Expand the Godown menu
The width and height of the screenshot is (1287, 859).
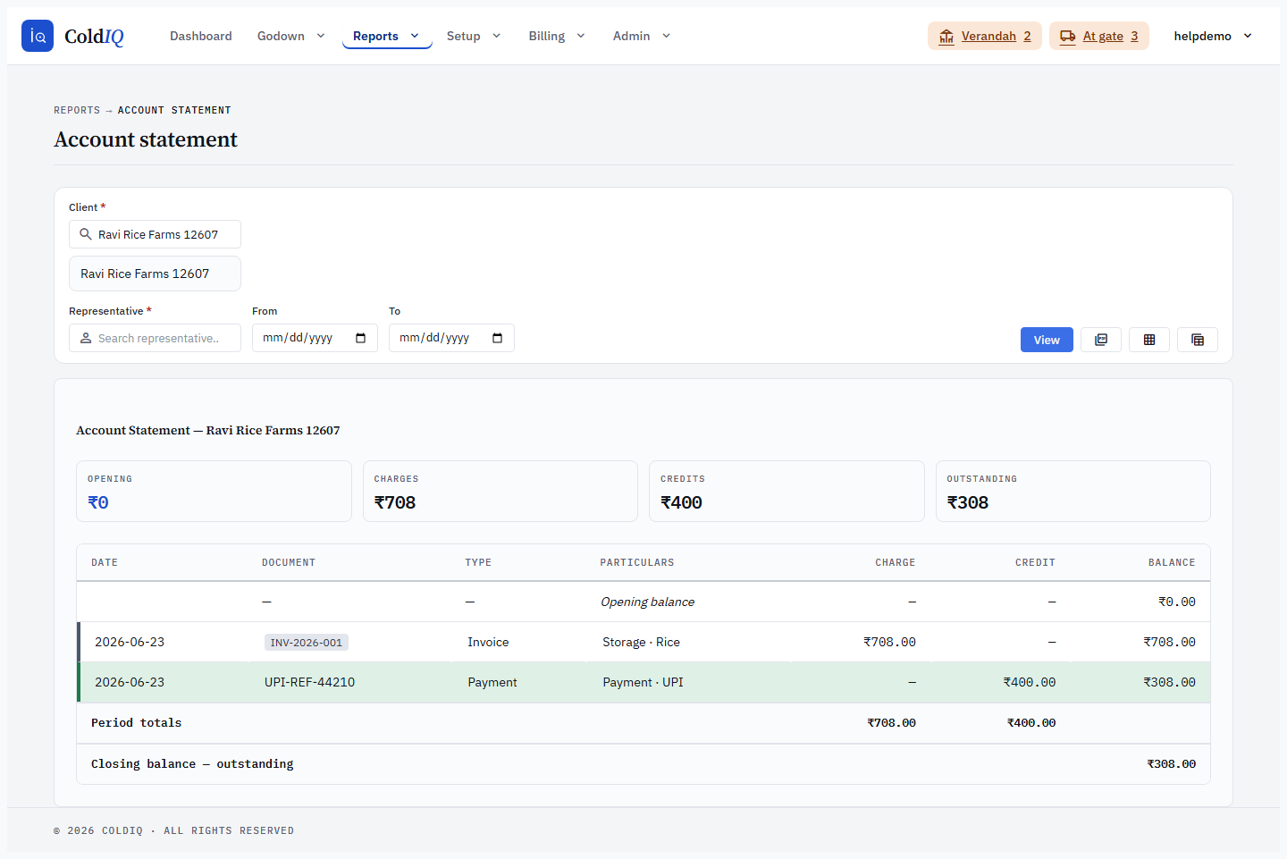pyautogui.click(x=291, y=36)
